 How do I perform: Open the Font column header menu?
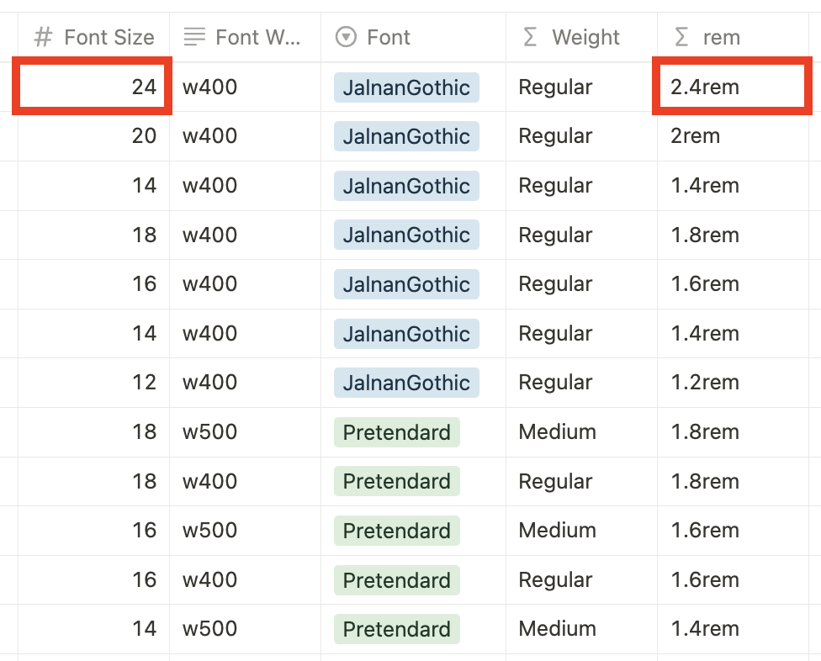tap(414, 37)
